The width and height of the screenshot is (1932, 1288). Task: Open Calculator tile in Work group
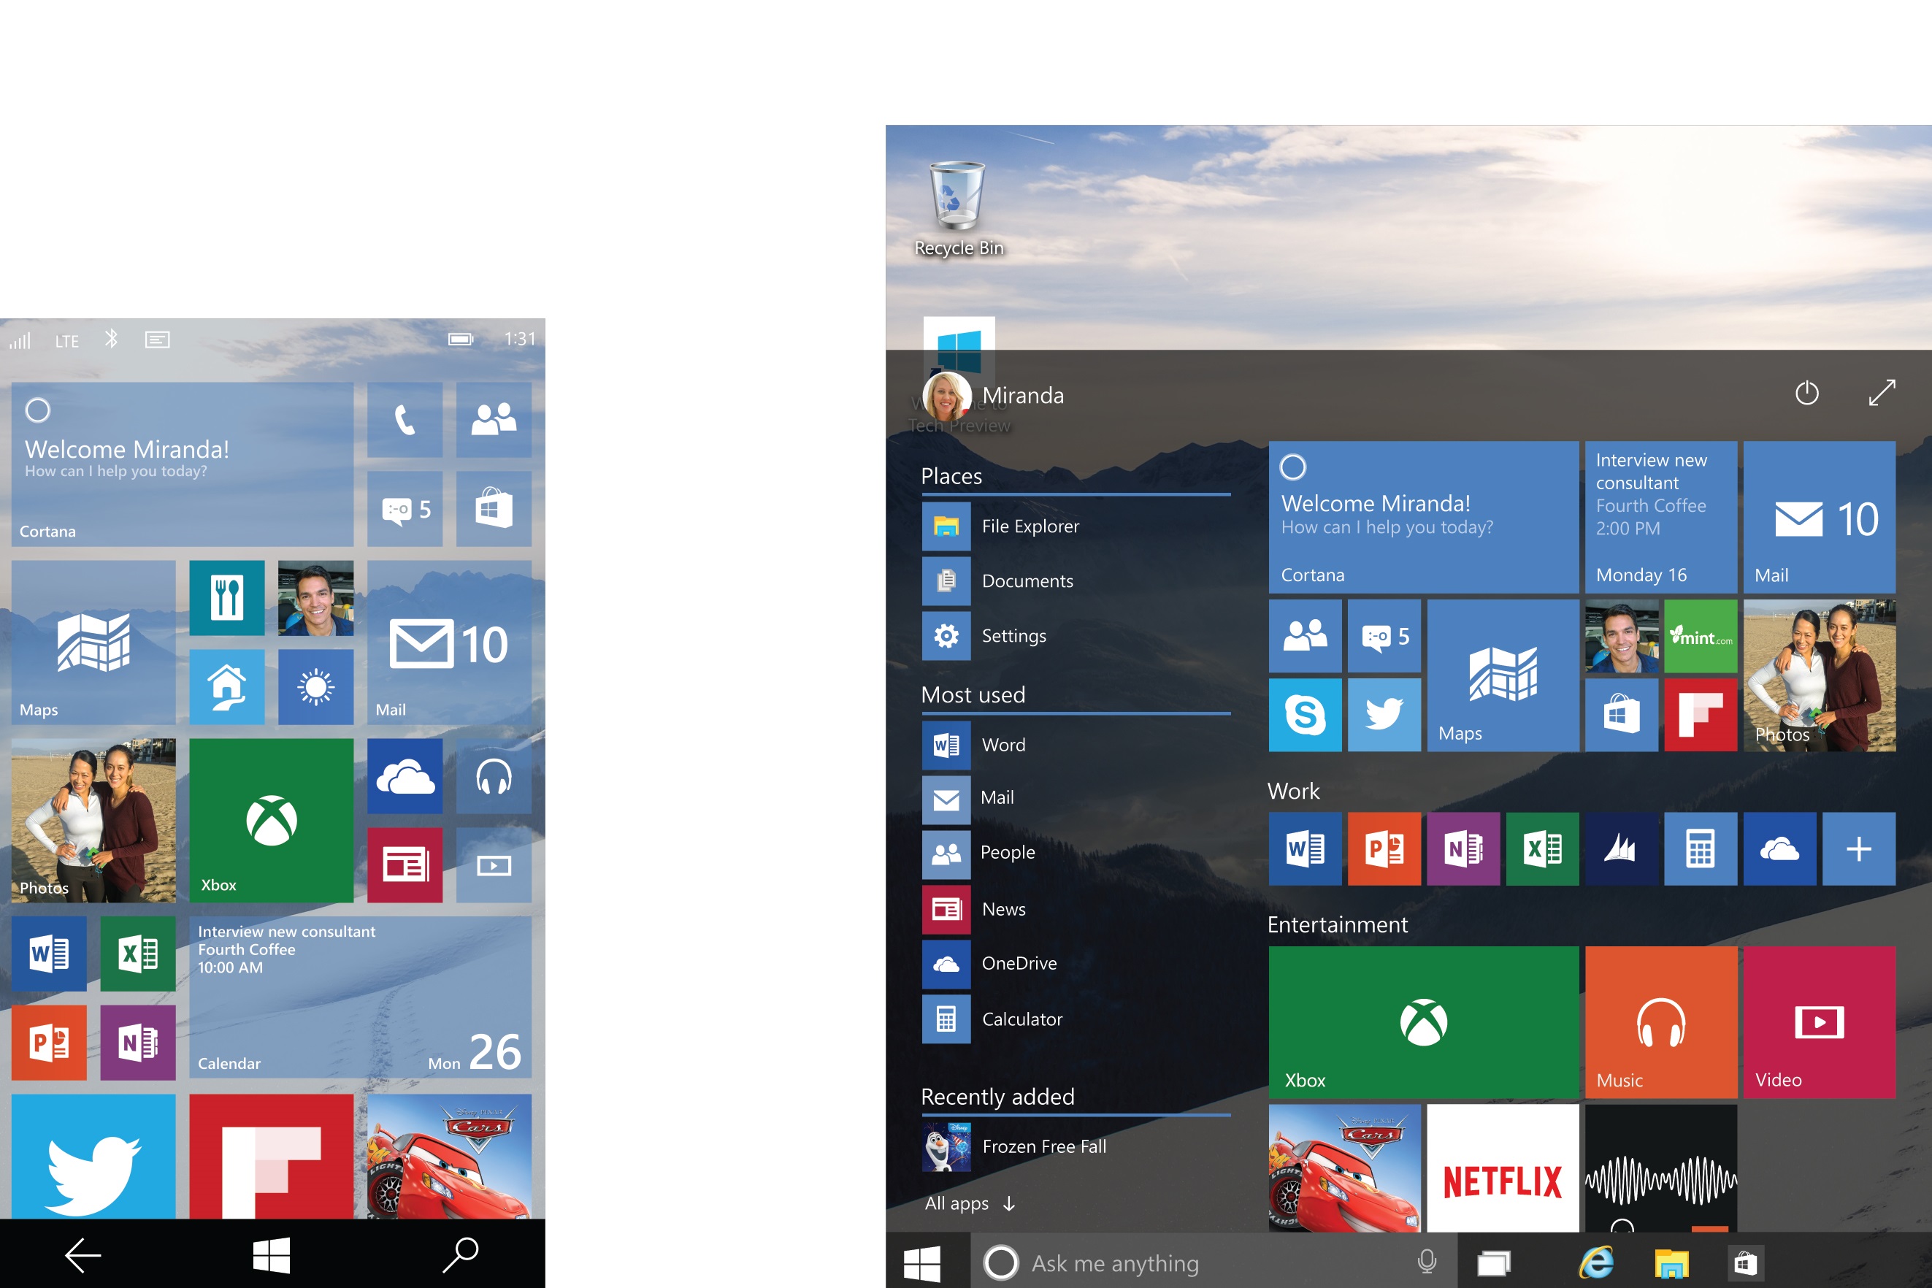tap(1701, 848)
